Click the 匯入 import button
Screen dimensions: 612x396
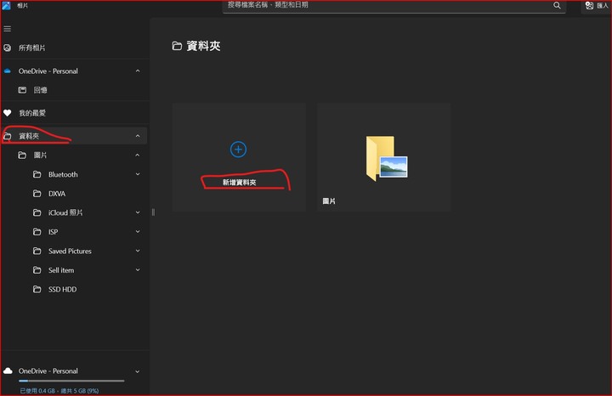(597, 6)
